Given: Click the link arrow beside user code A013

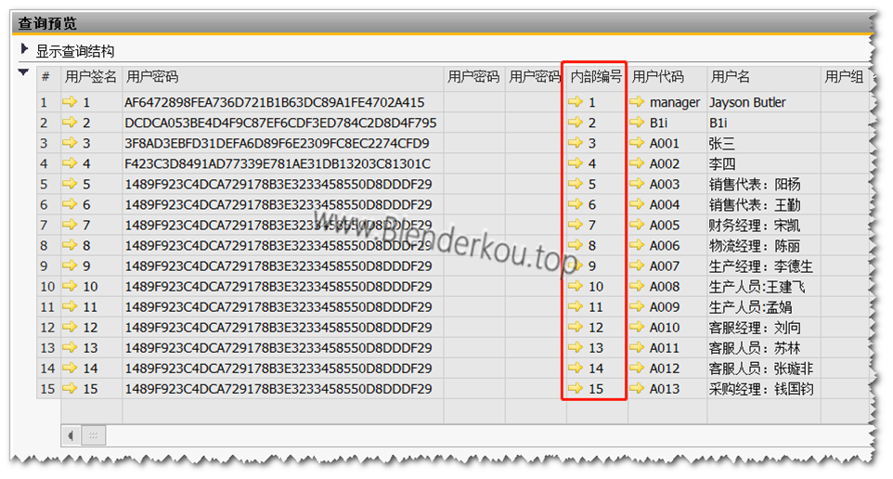Looking at the screenshot, I should pyautogui.click(x=637, y=389).
